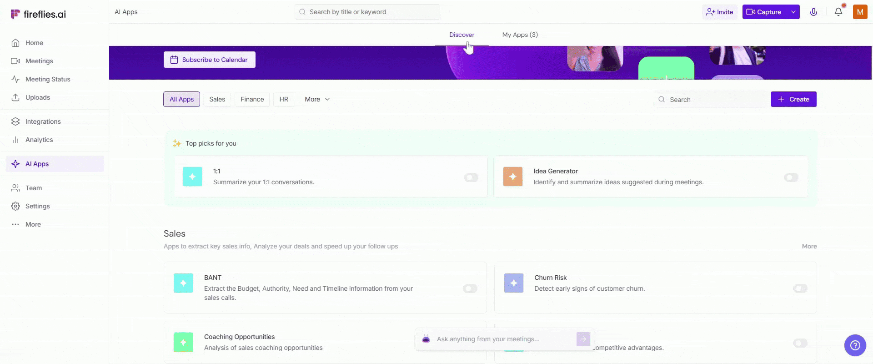The image size is (873, 364).
Task: Open the help question mark button
Action: (855, 345)
